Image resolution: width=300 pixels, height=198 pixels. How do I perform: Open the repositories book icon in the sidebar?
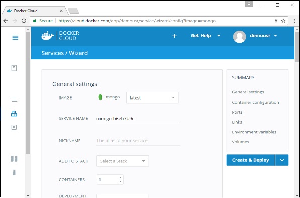[14, 68]
